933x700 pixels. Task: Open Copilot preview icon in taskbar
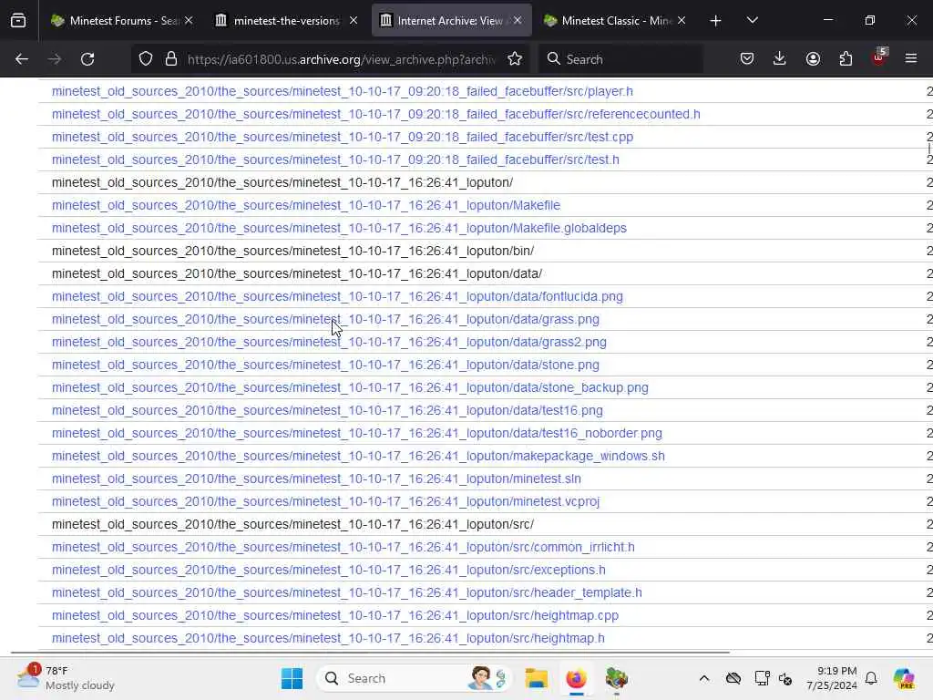(904, 678)
